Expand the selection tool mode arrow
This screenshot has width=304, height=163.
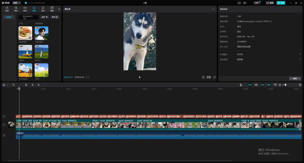point(8,85)
